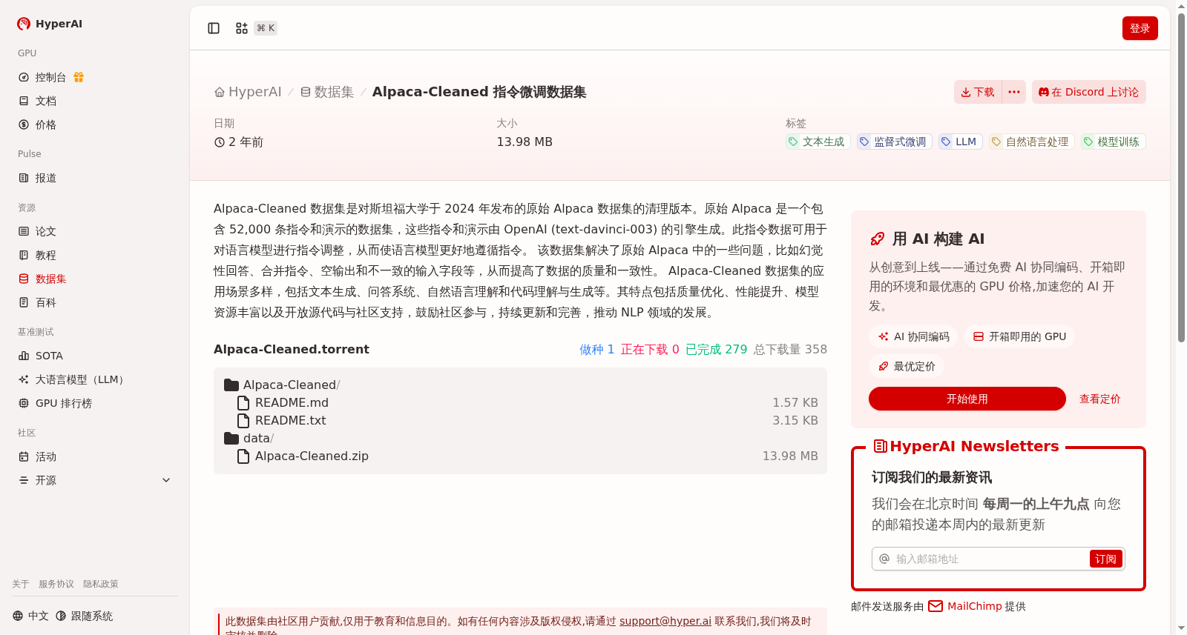
Task: Click the 13.98 MB size of Alpaca-Cleaned.zip
Action: [x=790, y=456]
